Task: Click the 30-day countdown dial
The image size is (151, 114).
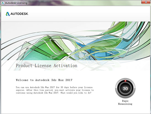Action: 125,88
